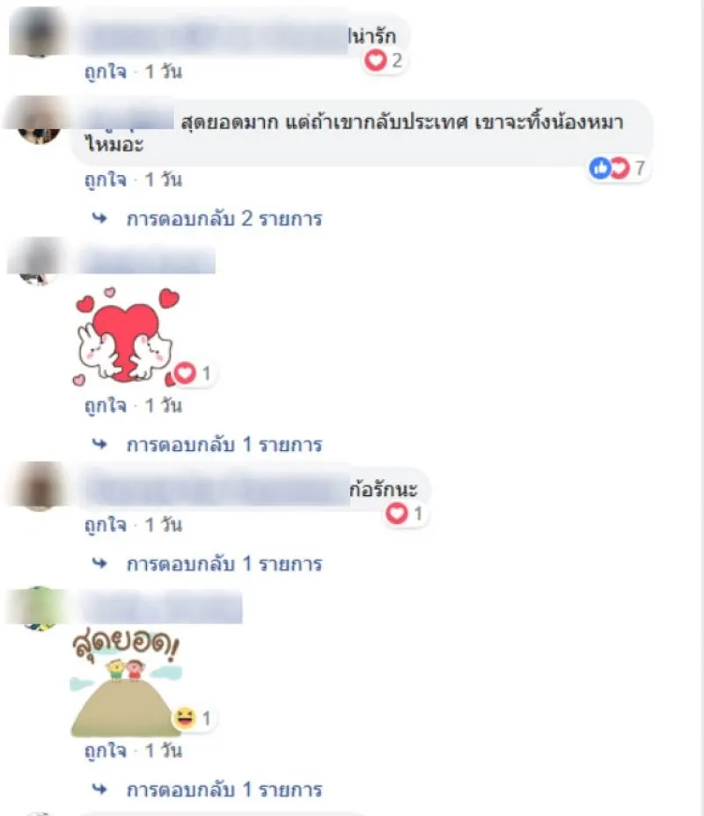This screenshot has width=704, height=816.
Task: Like the น่ารัก comment via ถูกใจ
Action: pos(106,71)
